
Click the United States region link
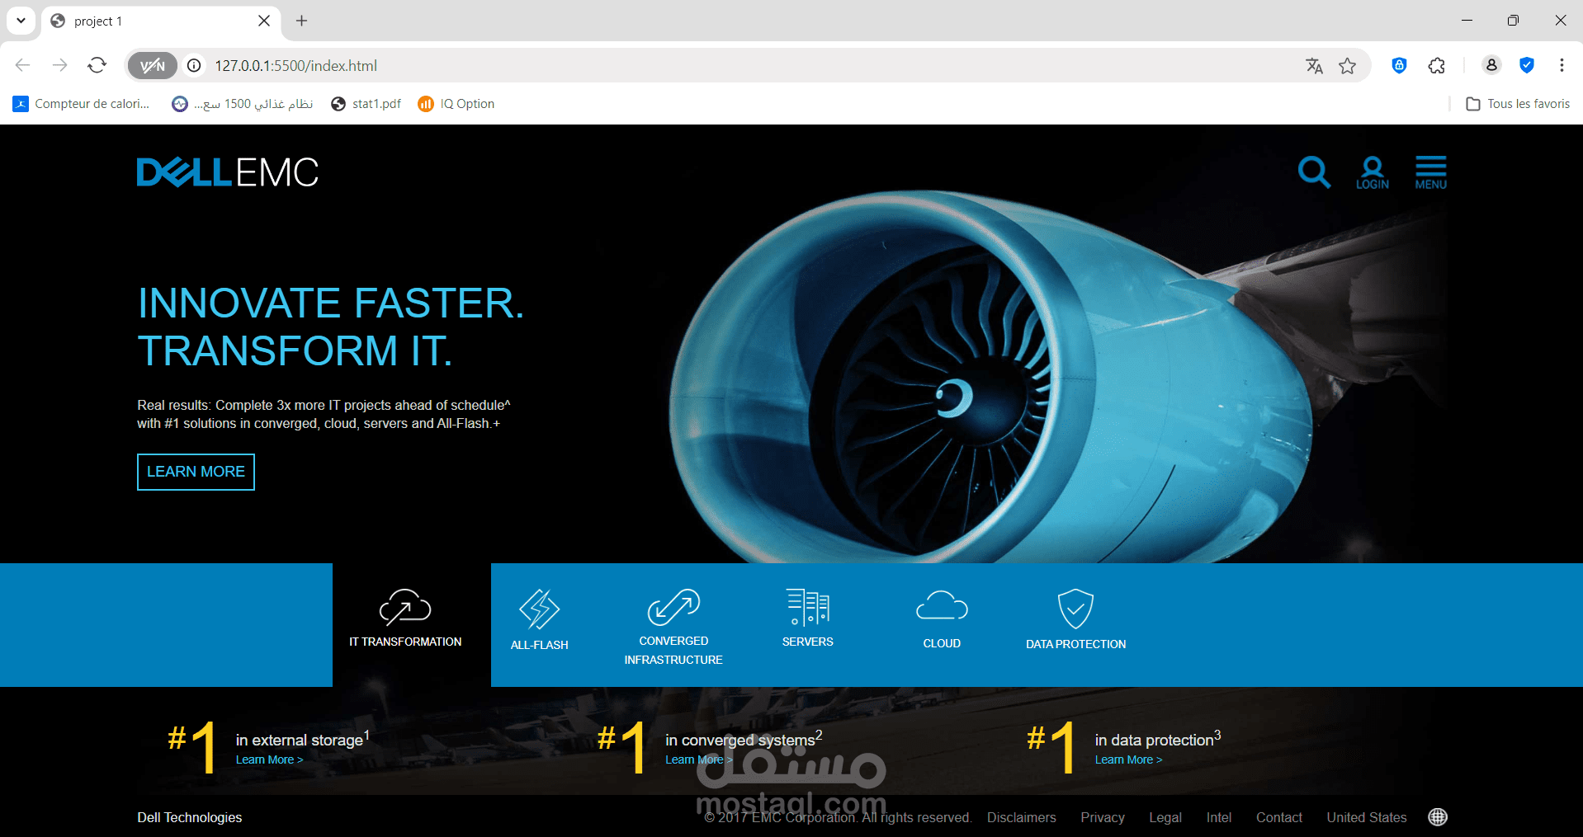1367,817
